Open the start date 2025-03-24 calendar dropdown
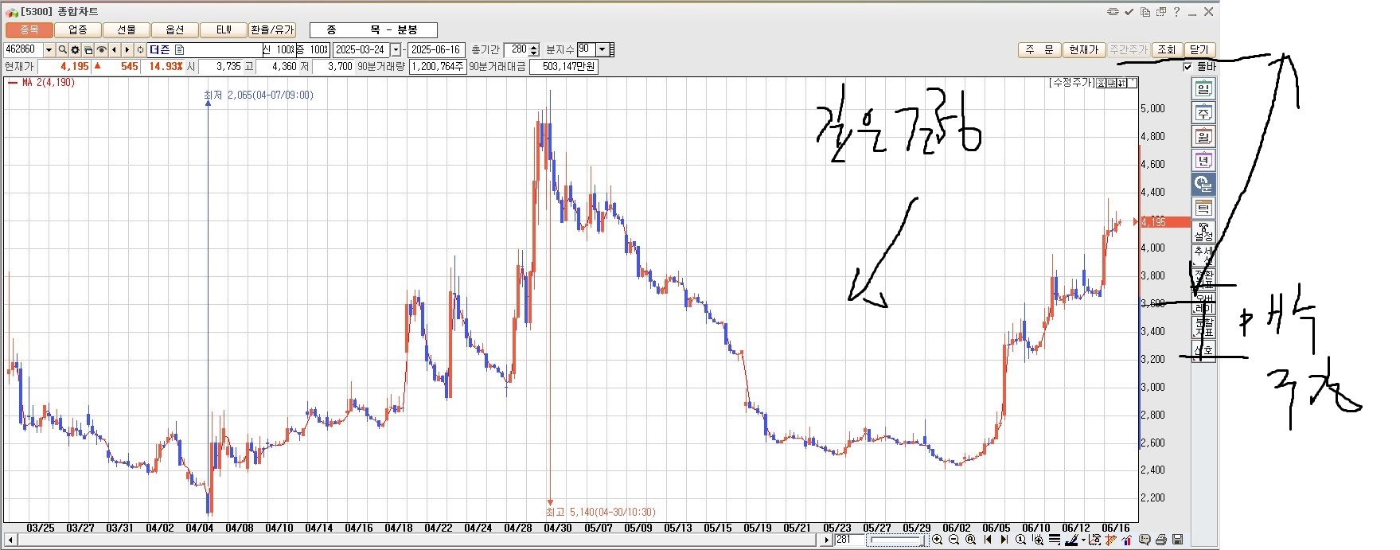This screenshot has width=1400, height=550. point(396,50)
